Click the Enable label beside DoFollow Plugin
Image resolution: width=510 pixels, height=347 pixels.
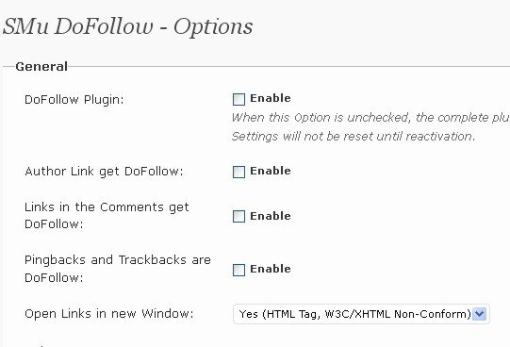tap(271, 98)
